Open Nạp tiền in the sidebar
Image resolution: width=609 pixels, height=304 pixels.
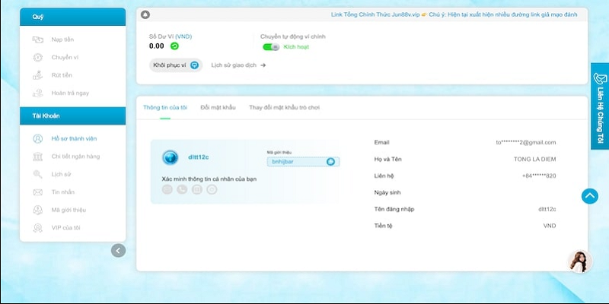[x=62, y=40]
